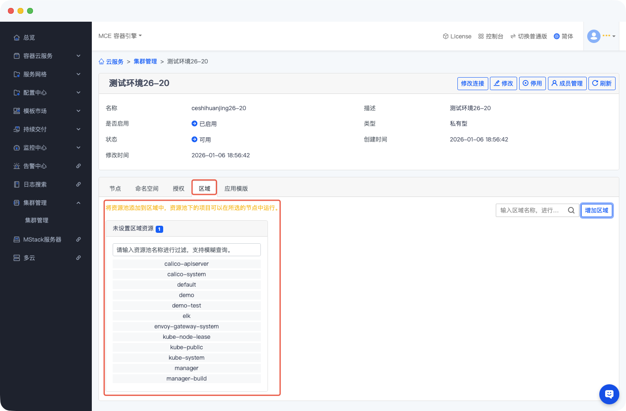Click the resource pool name filter field

(187, 250)
